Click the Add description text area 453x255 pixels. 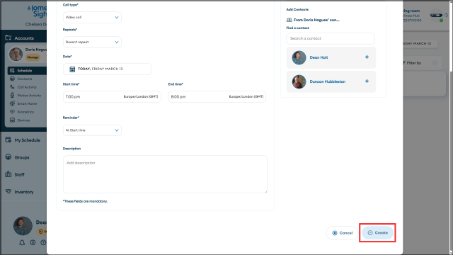165,174
